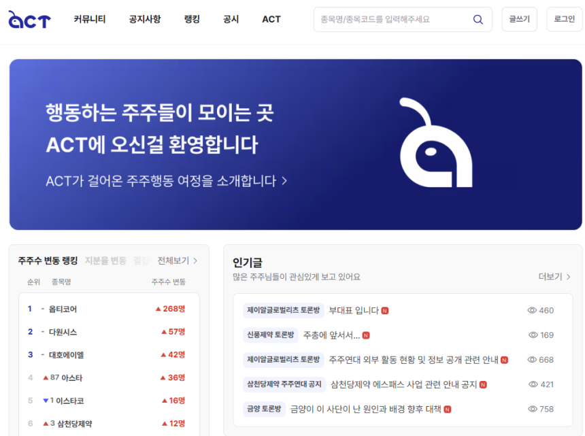Screen dimensions: 585x436
Task: Open the 공시 menu item
Action: click(231, 19)
